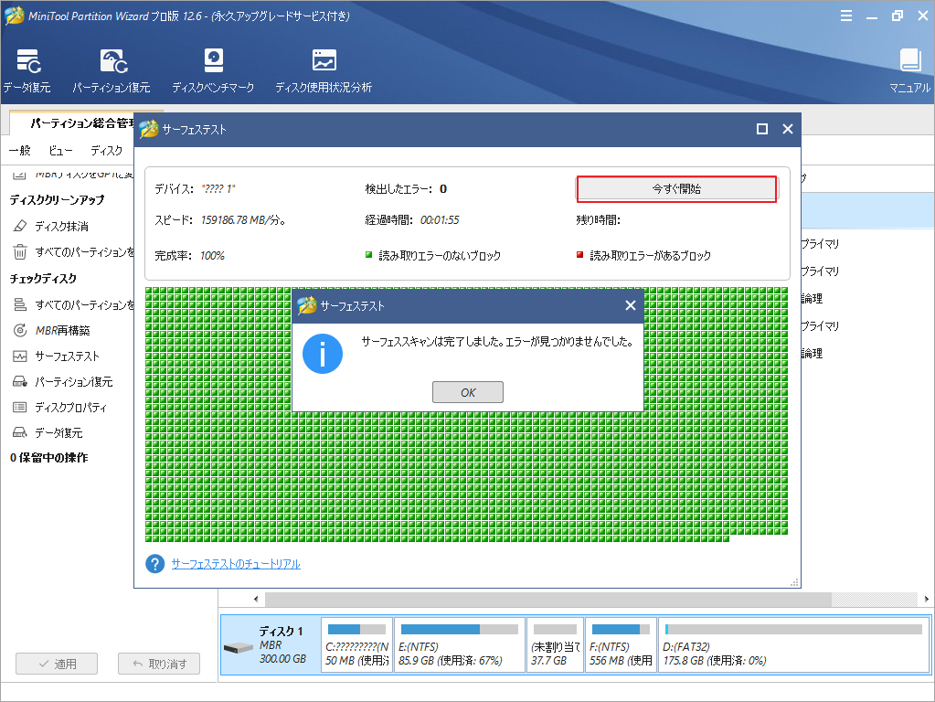Open the マニュアル icon
935x702 pixels.
click(x=910, y=70)
